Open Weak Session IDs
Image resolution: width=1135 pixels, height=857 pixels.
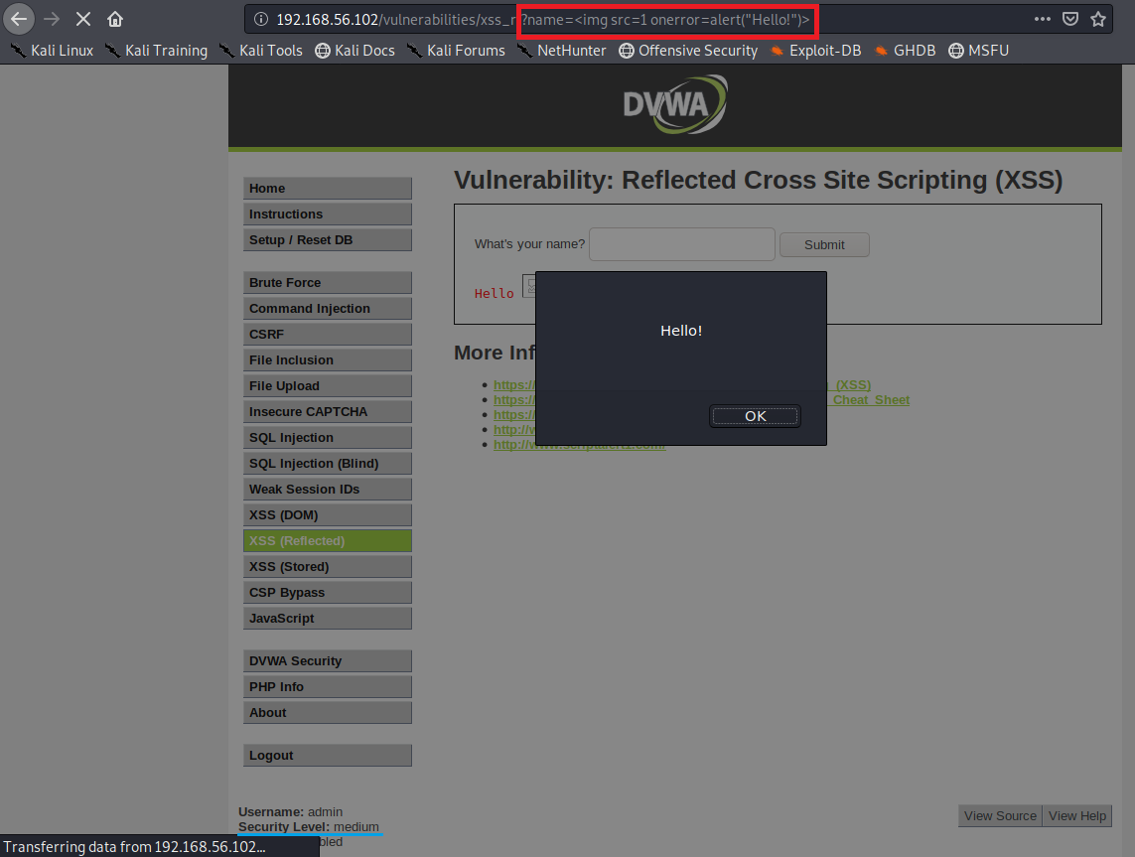click(x=327, y=490)
